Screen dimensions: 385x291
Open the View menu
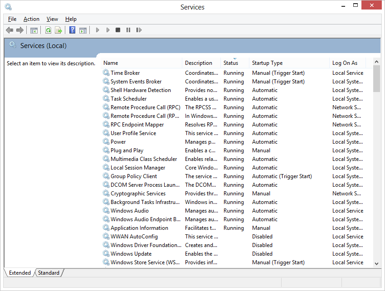click(x=52, y=19)
